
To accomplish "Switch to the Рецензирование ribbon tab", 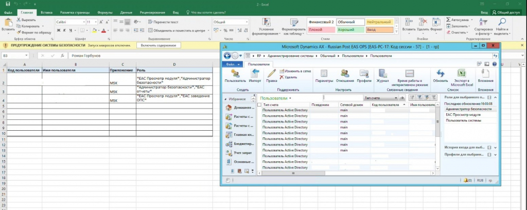I will tap(152, 12).
